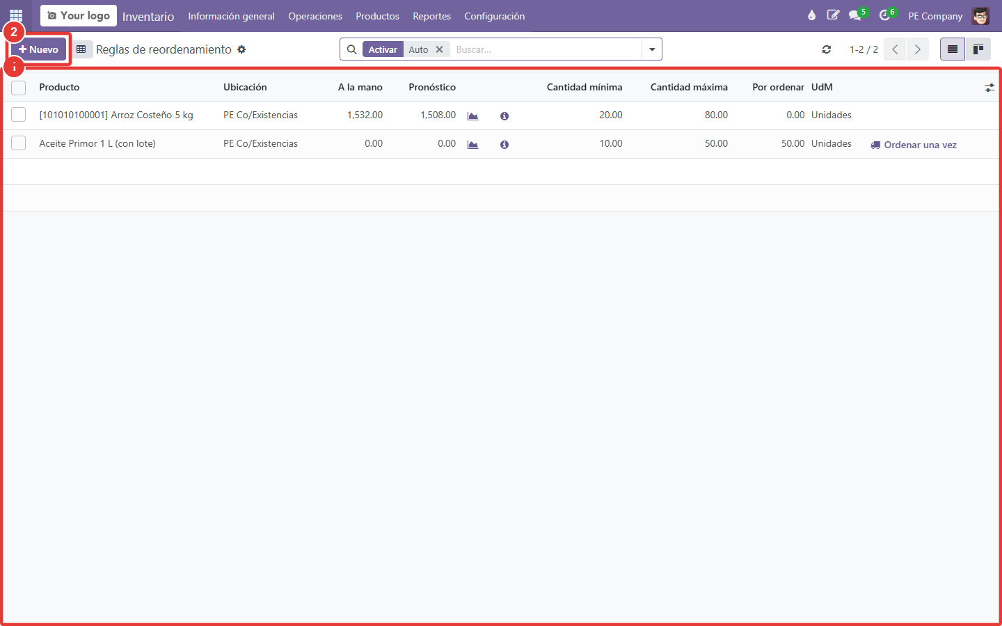The height and width of the screenshot is (626, 1002).
Task: Open forecast chart icon for Arroz Costeño
Action: 473,116
